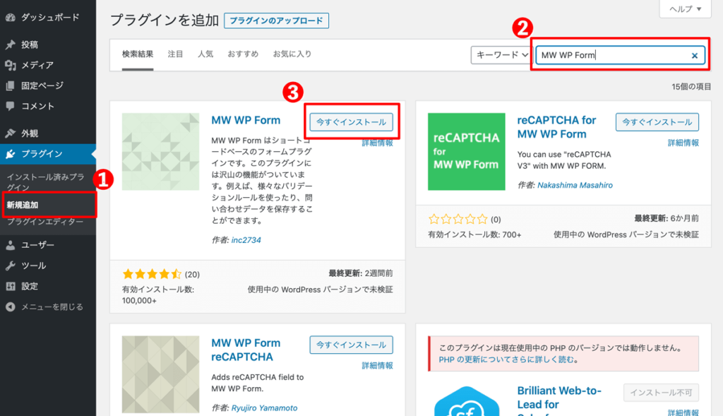Open author link Nakashima Masahiro
The height and width of the screenshot is (416, 723).
[x=575, y=186]
